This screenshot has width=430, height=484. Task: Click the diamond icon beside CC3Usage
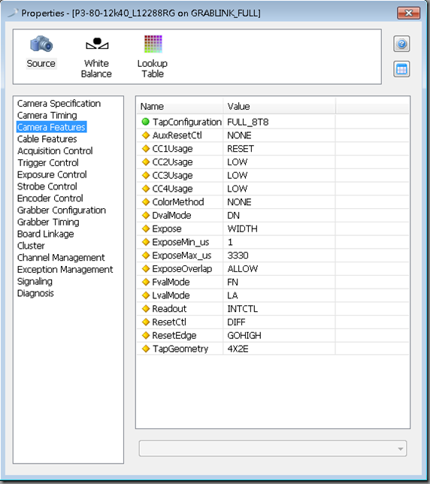146,175
